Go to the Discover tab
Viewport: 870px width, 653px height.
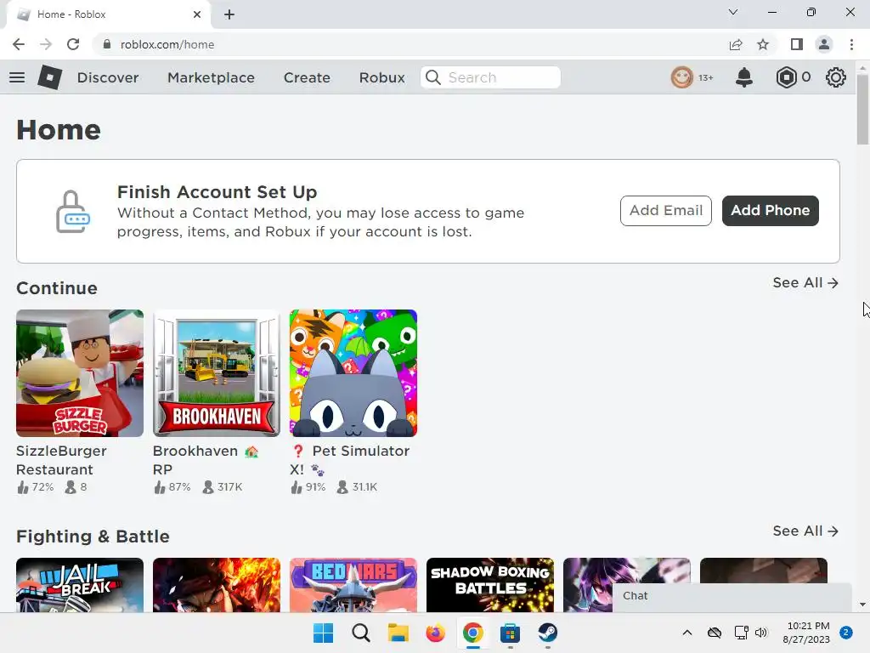tap(108, 77)
